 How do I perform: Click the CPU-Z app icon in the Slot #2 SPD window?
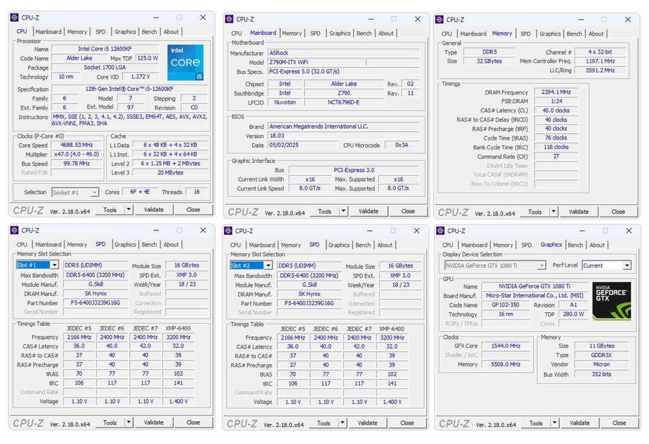[228, 230]
